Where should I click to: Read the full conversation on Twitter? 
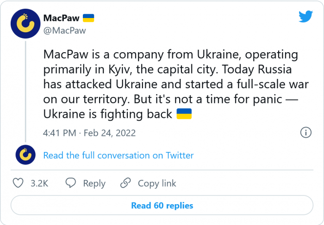[118, 156]
